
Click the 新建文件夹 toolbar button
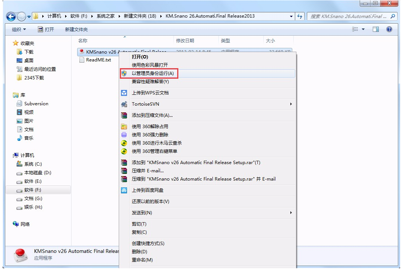click(x=76, y=29)
